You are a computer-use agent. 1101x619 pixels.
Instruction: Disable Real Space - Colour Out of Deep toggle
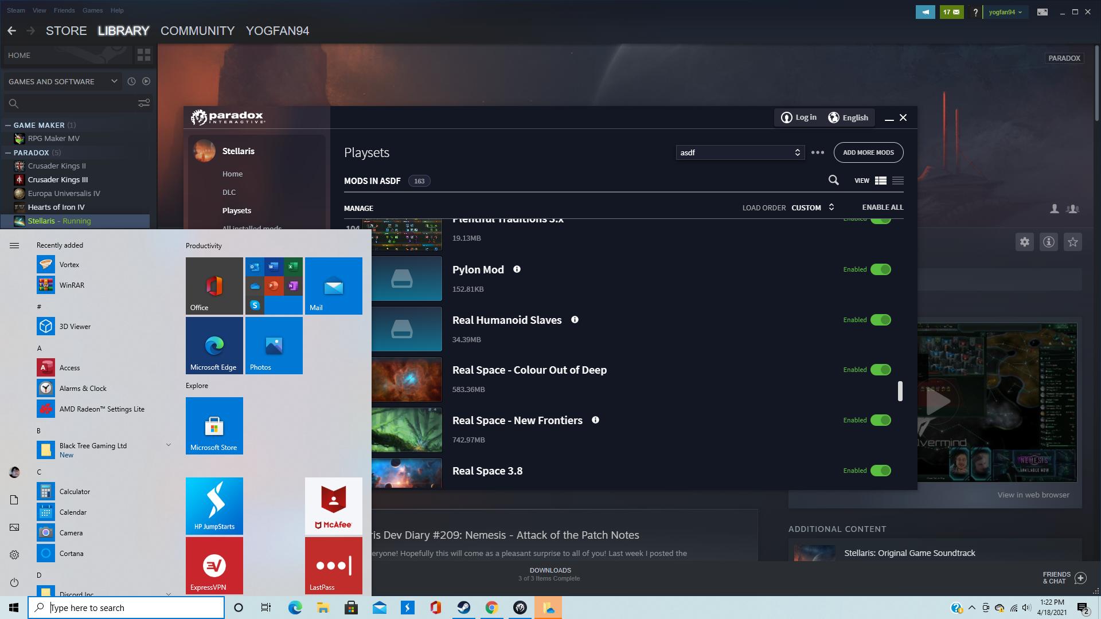point(881,370)
